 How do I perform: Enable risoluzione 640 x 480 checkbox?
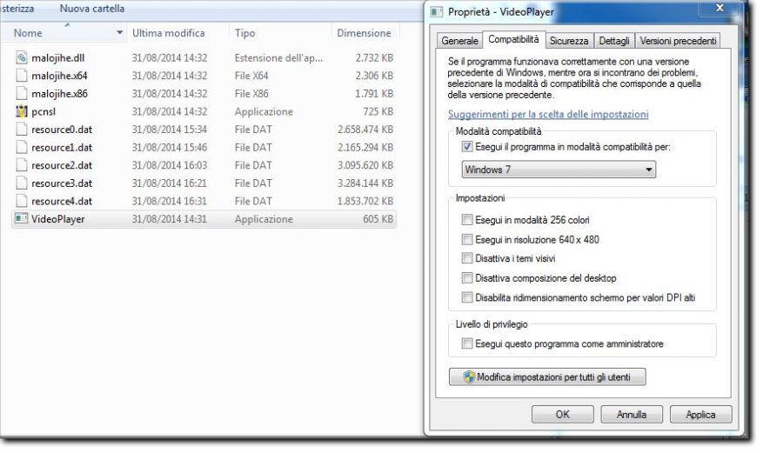point(467,240)
